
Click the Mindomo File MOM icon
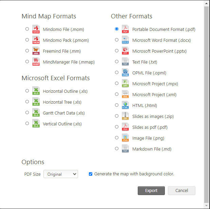[36, 29]
